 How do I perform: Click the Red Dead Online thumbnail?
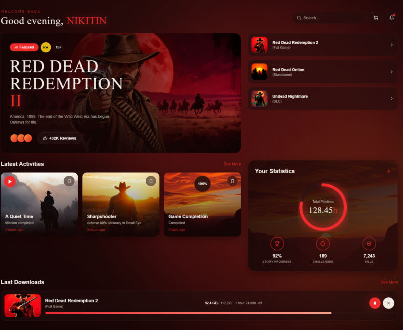259,72
